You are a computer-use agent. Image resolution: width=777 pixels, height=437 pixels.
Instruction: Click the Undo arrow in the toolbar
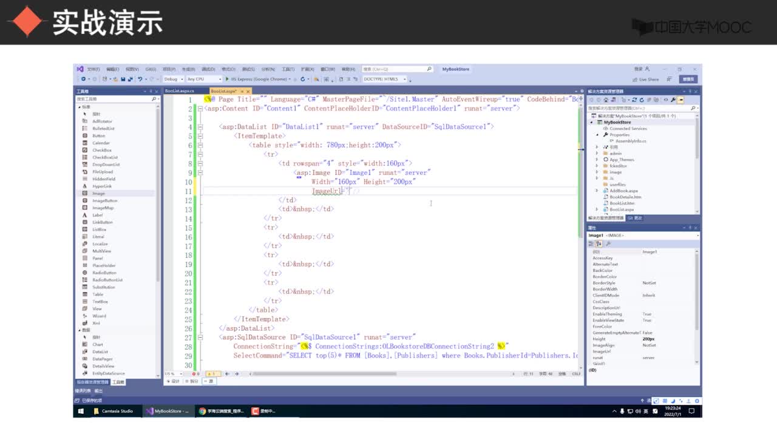pyautogui.click(x=140, y=79)
